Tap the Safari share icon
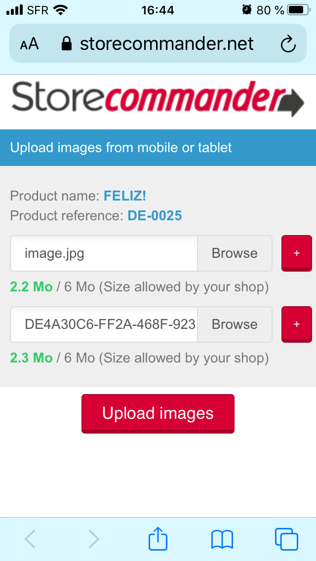The image size is (316, 561). pyautogui.click(x=158, y=538)
